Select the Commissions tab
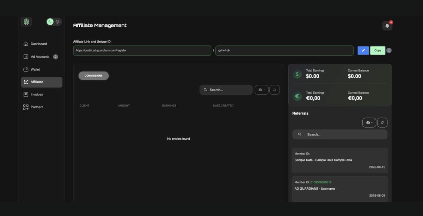The image size is (423, 216). click(x=93, y=76)
